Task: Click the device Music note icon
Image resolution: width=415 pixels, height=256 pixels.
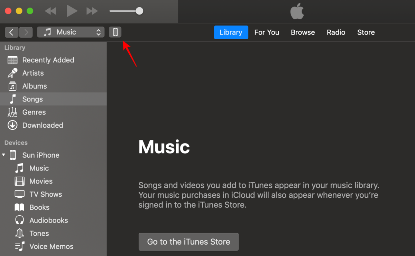Action: pos(20,168)
